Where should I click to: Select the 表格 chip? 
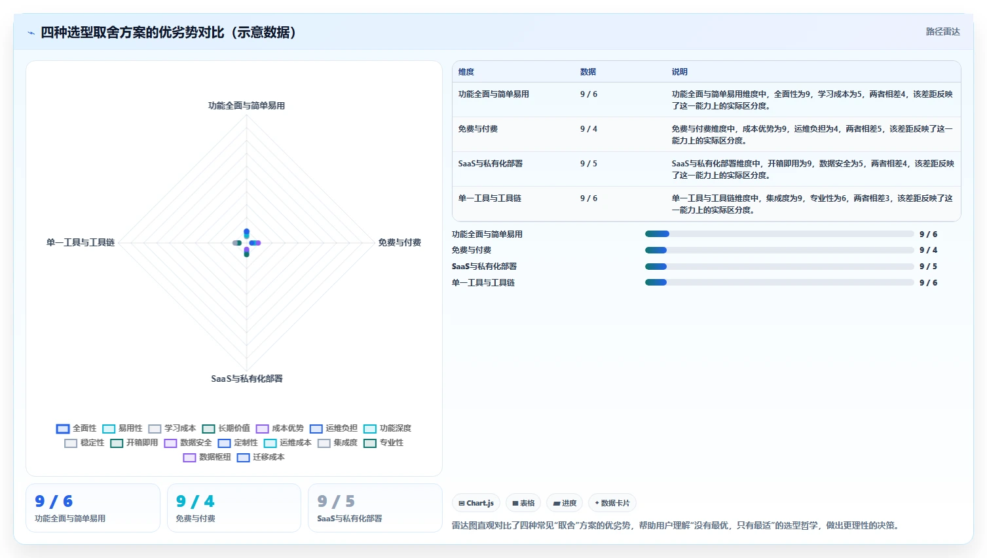[x=523, y=503]
